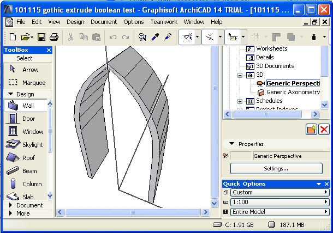The image size is (333, 233).
Task: Click the Undo arrow icon
Action: tap(113, 37)
